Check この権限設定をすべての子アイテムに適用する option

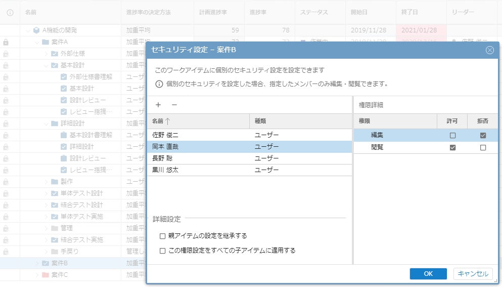click(162, 251)
